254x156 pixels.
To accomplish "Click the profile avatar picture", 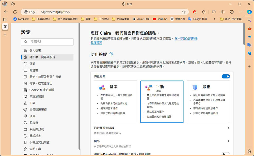I will 5,4.
